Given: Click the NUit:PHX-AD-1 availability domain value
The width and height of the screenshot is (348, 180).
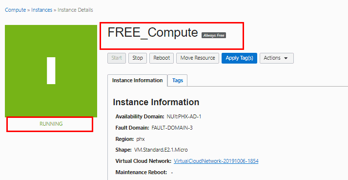Looking at the screenshot, I should pos(184,116).
